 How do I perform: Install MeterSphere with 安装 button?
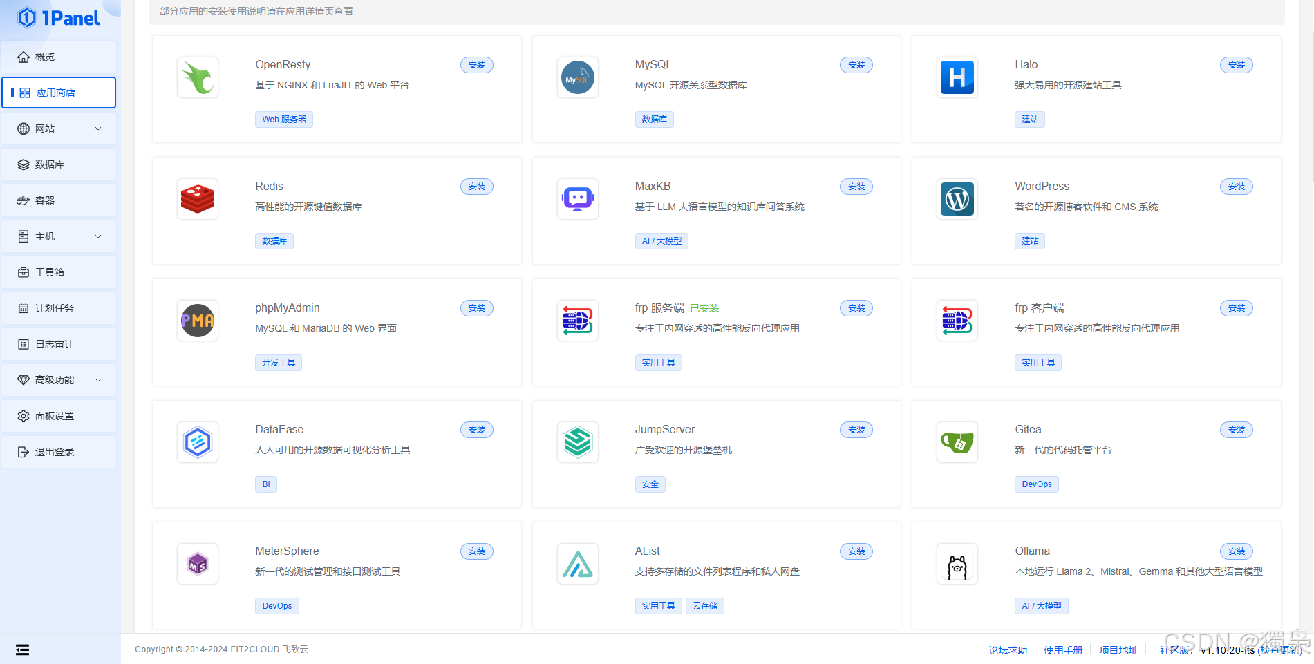tap(477, 551)
